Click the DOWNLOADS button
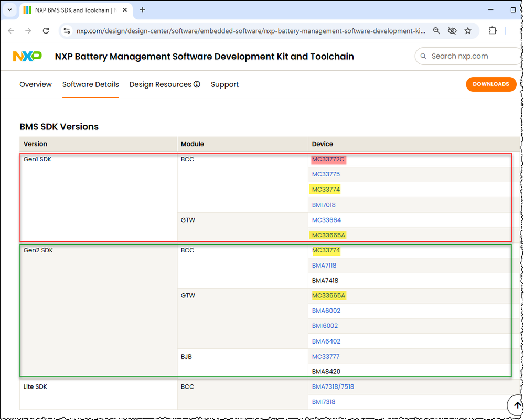The image size is (524, 420). (x=491, y=84)
